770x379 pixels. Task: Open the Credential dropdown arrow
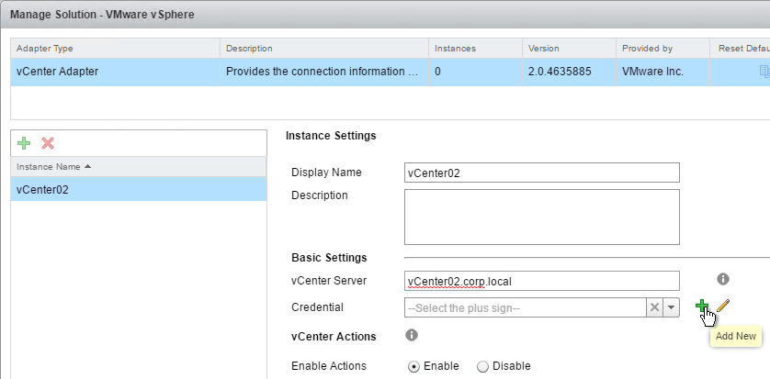672,307
